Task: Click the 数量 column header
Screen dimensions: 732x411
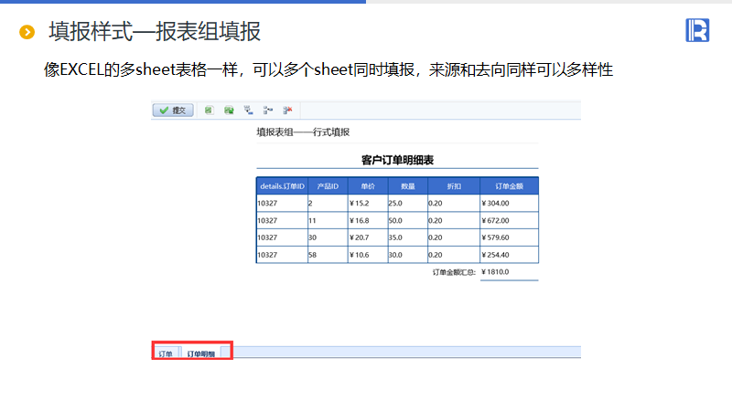Action: pyautogui.click(x=407, y=186)
